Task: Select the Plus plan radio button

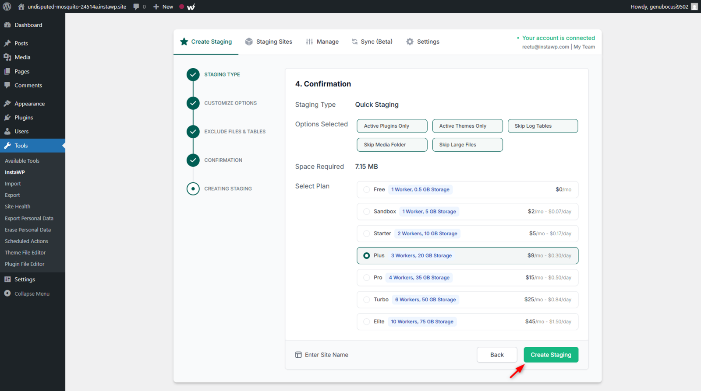Action: [x=367, y=256]
